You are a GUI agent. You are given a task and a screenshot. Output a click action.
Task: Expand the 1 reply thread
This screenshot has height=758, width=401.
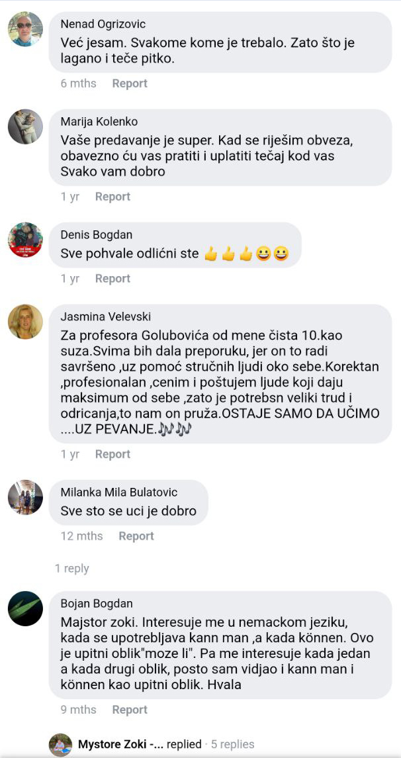(72, 569)
